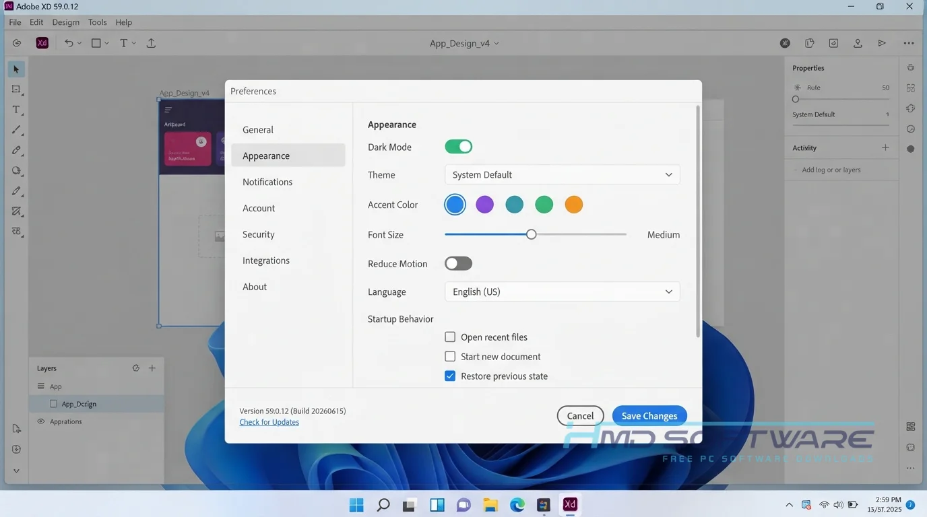The width and height of the screenshot is (927, 517).
Task: Select the arrow Select tool in left toolbar
Action: [x=16, y=69]
